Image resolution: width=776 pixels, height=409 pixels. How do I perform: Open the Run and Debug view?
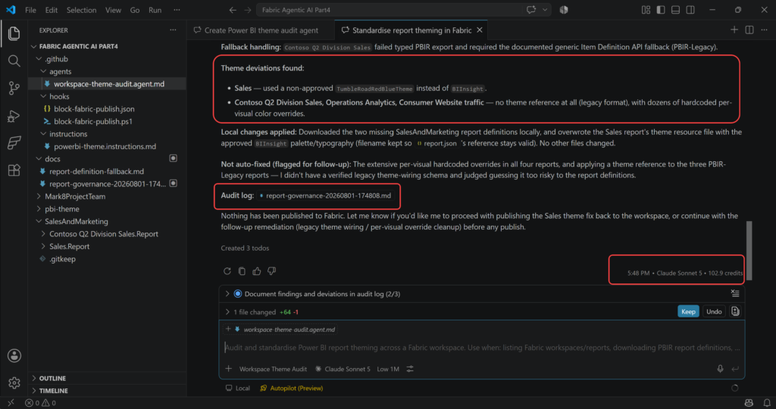tap(14, 116)
